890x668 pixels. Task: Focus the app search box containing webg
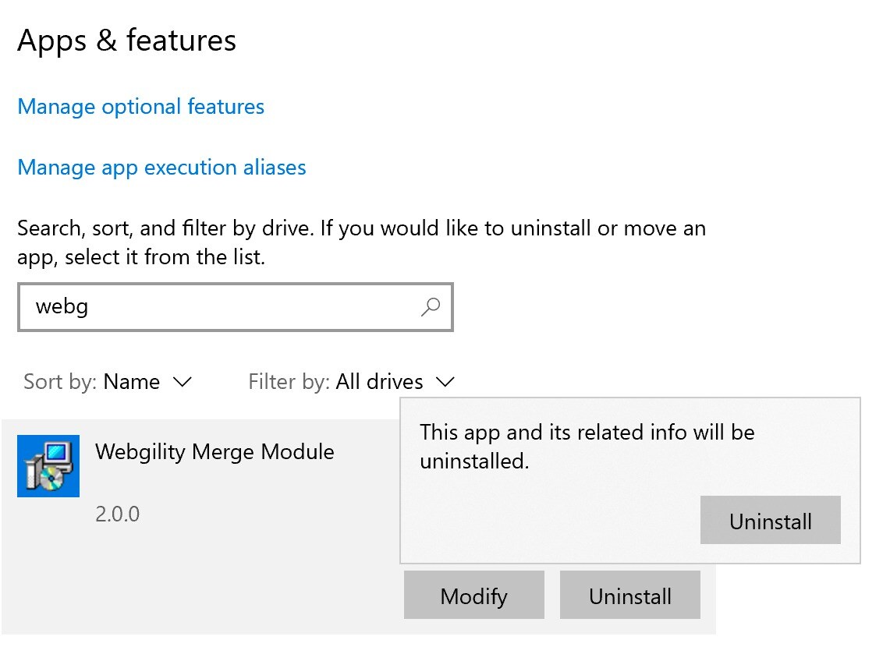(x=236, y=307)
